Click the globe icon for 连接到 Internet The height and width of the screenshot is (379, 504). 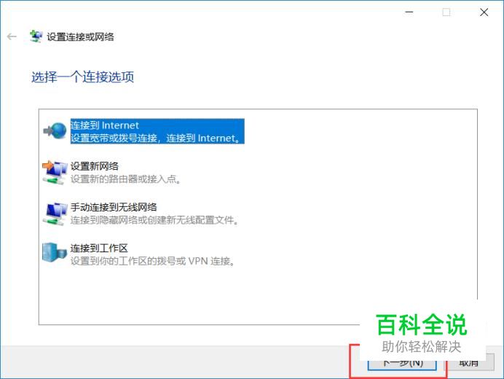pos(55,130)
